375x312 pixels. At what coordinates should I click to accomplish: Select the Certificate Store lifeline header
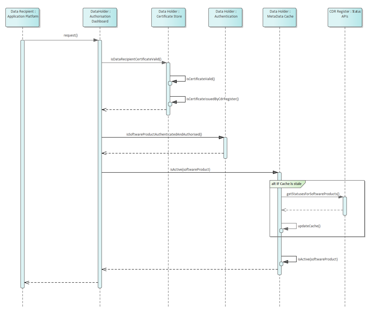[169, 17]
